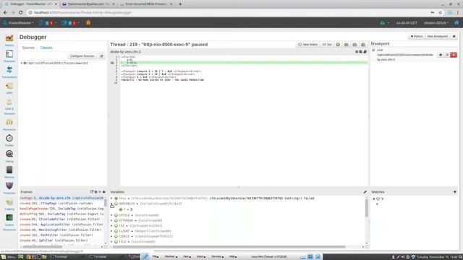Expand the CFFILE variable node
The width and height of the screenshot is (463, 260).
tap(111, 215)
